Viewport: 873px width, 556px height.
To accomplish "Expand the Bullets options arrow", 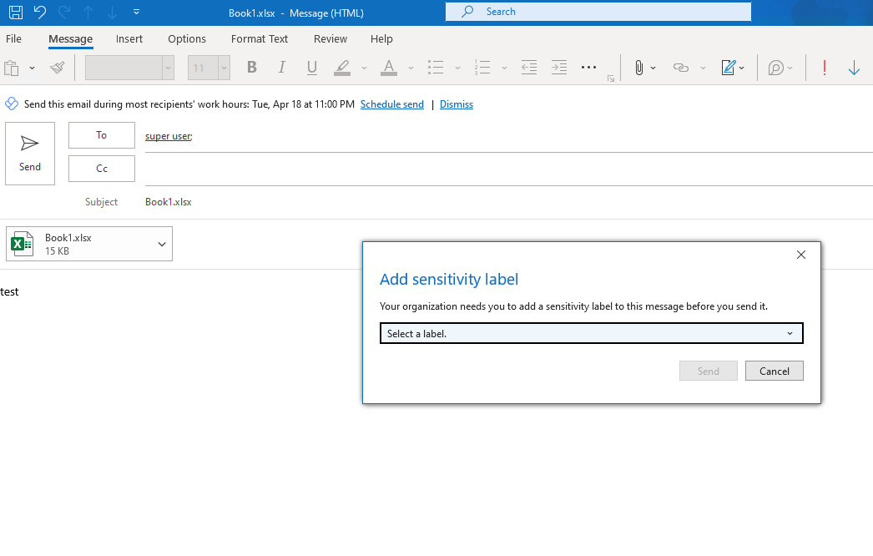I will (457, 68).
